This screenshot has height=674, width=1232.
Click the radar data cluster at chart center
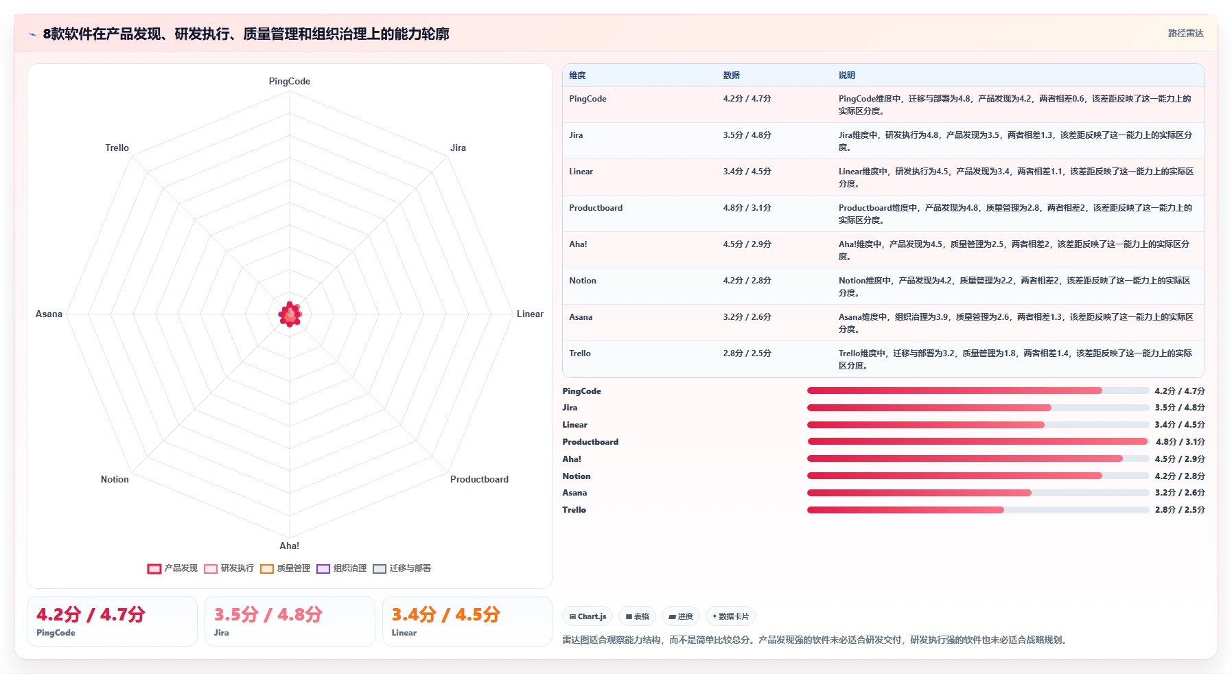[290, 314]
